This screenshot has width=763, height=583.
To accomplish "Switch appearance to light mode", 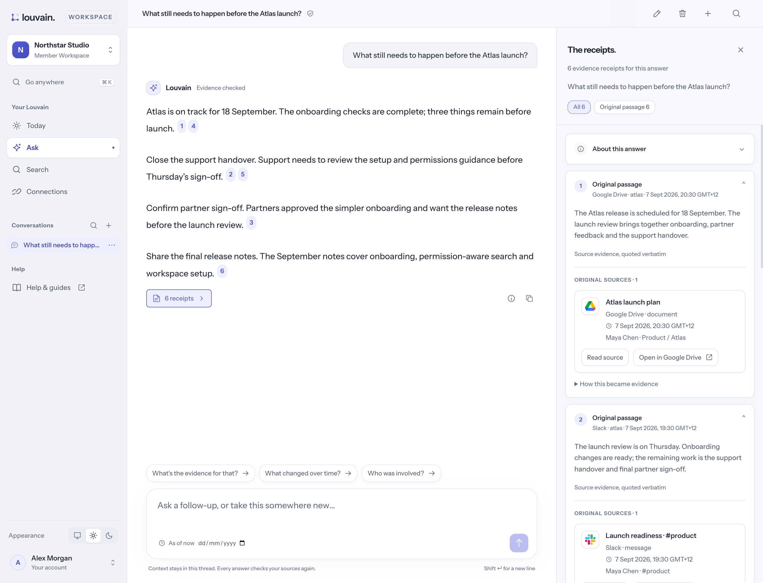I will [93, 536].
